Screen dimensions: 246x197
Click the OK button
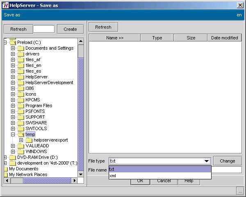tap(140, 181)
